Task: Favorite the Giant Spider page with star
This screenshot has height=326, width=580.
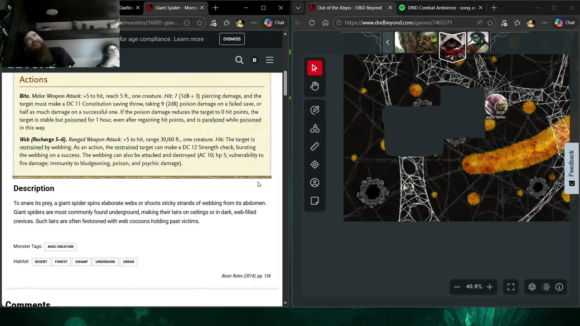Action: click(199, 23)
